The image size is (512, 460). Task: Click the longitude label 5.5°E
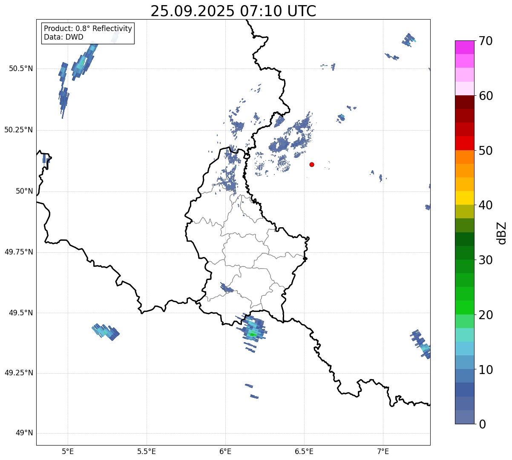[147, 451]
